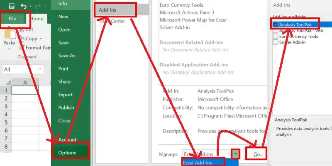Open the Name Box dropdown arrow
Viewport: 332px width, 166px height.
[40, 69]
